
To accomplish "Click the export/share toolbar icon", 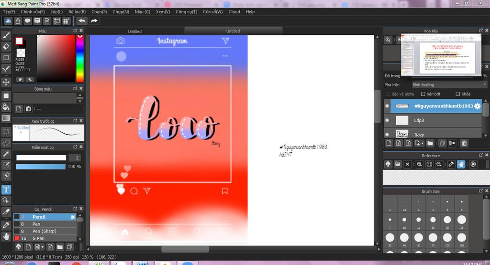I will pos(18,21).
